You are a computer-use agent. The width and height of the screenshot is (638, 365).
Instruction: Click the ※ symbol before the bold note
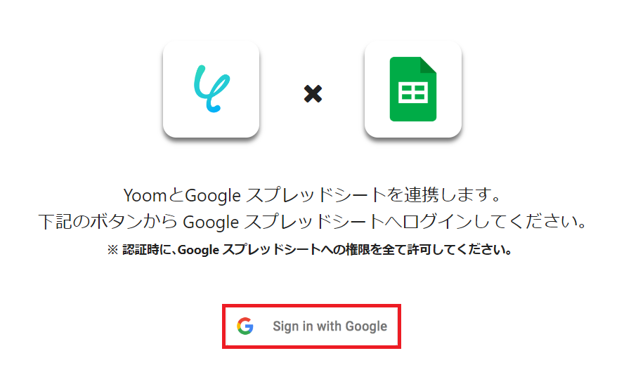[112, 250]
